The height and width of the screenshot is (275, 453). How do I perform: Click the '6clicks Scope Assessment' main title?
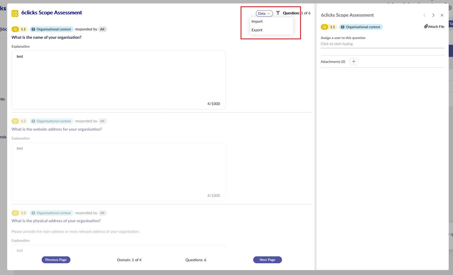52,13
